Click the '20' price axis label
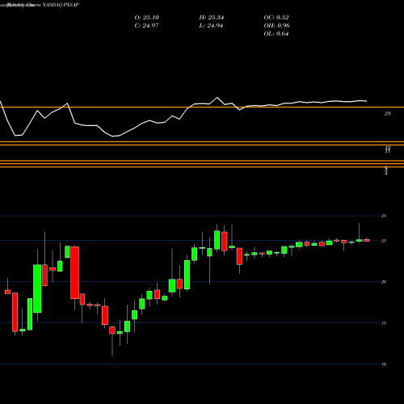The height and width of the screenshot is (404, 404). click(384, 282)
